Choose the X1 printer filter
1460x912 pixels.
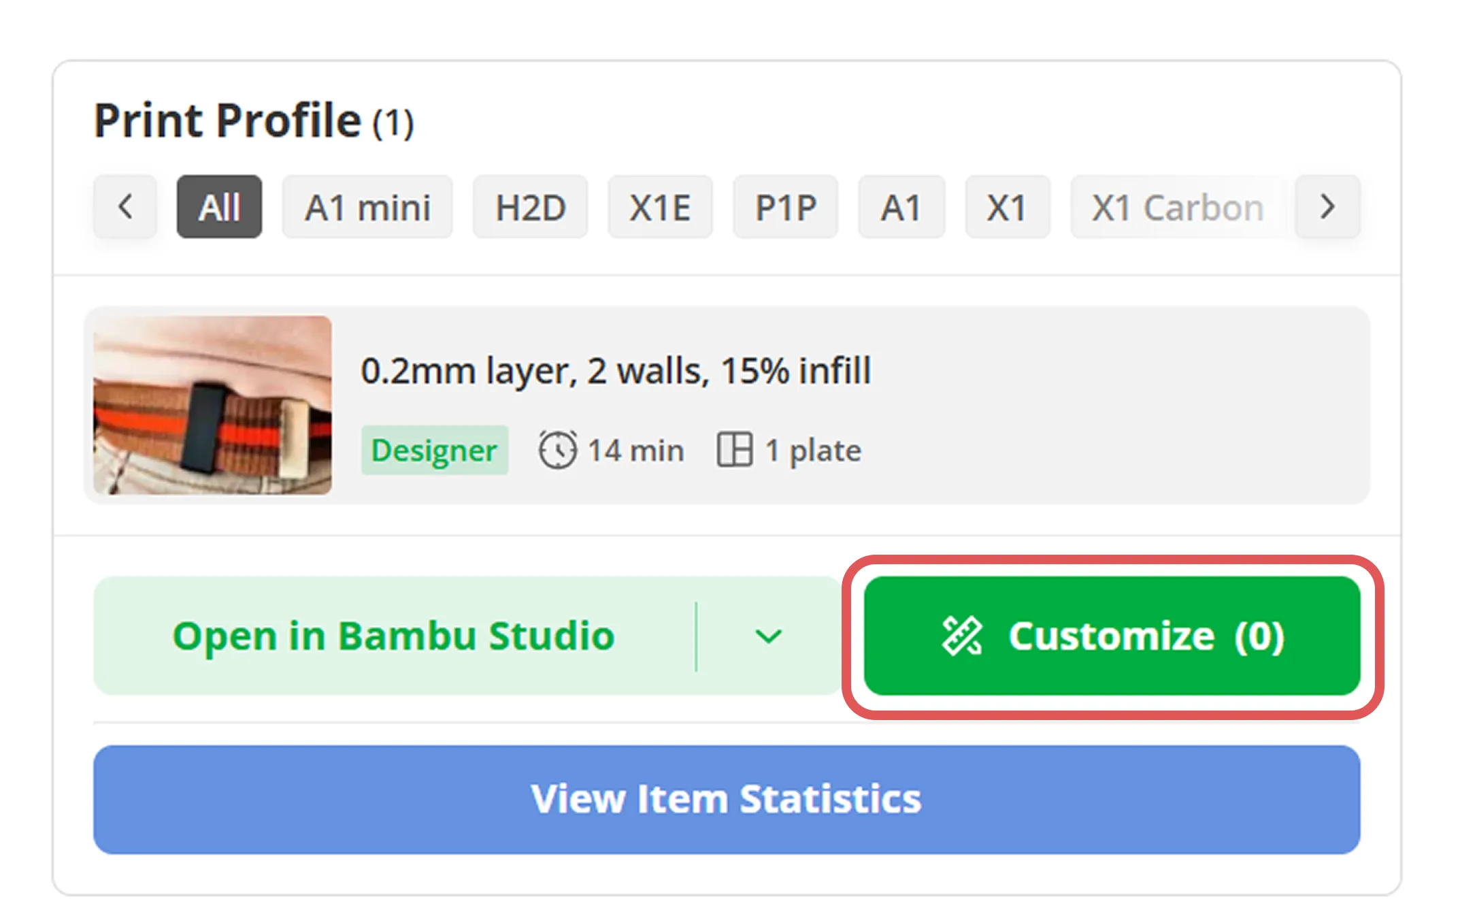[1008, 207]
